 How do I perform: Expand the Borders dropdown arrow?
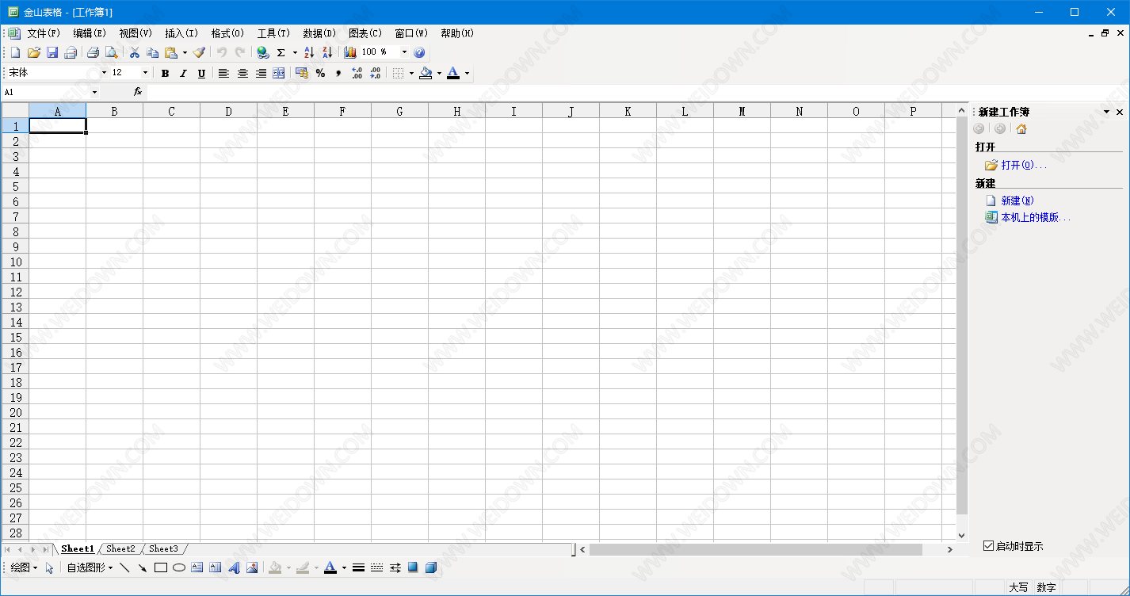(x=411, y=73)
